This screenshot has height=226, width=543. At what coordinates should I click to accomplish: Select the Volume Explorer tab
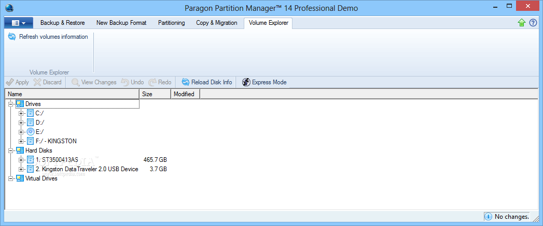pyautogui.click(x=268, y=23)
